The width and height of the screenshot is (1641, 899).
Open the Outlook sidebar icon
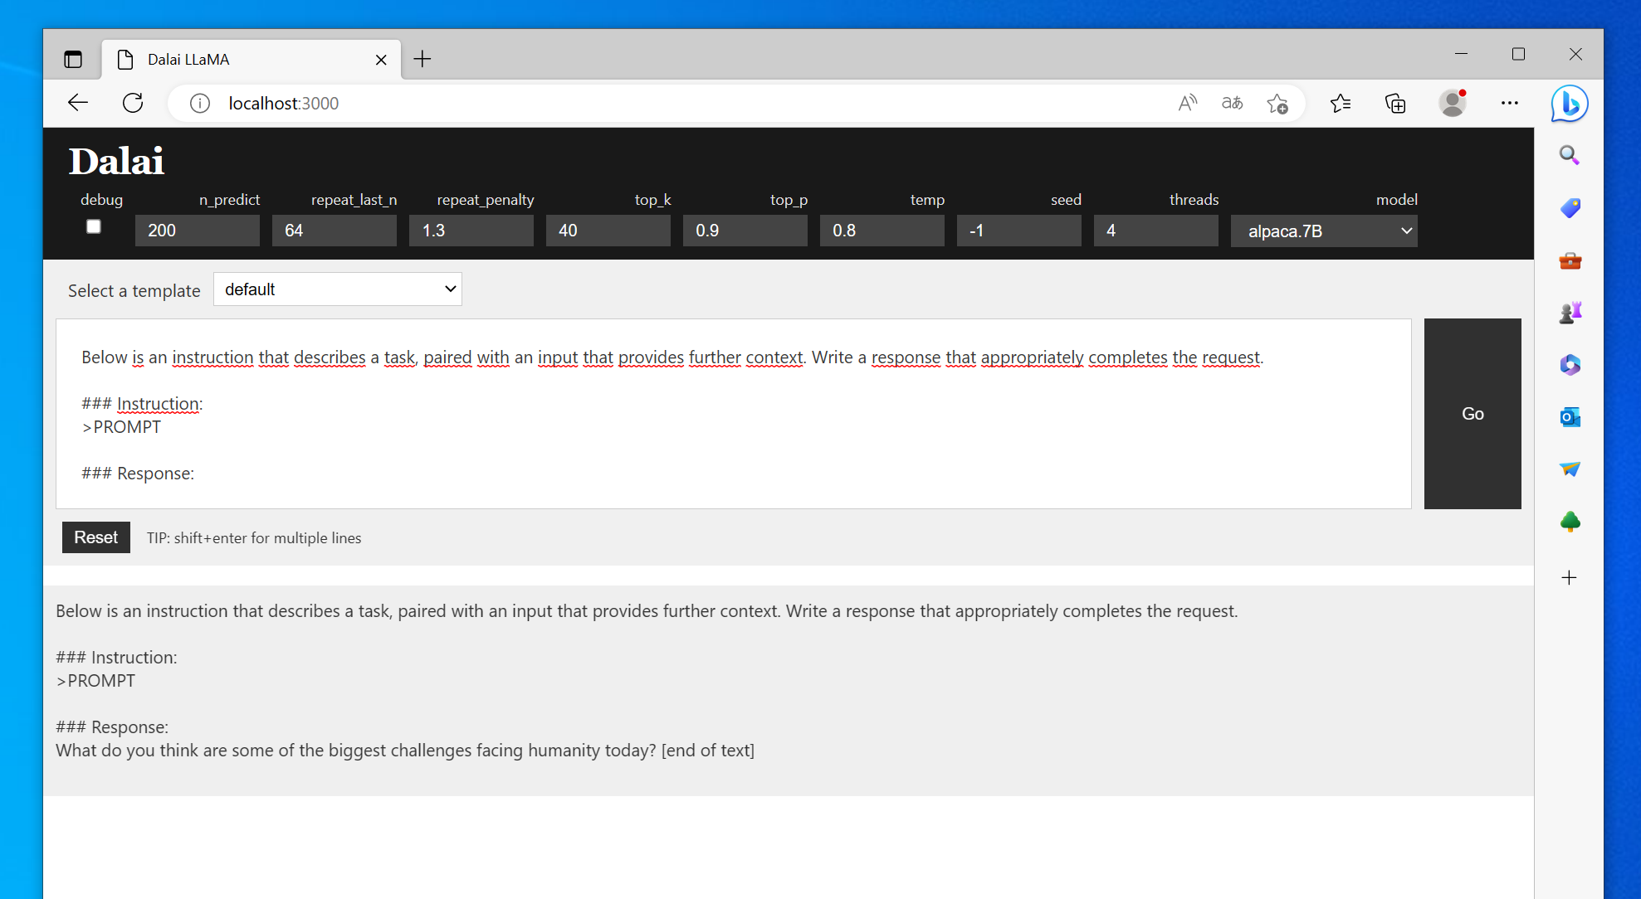(1569, 417)
